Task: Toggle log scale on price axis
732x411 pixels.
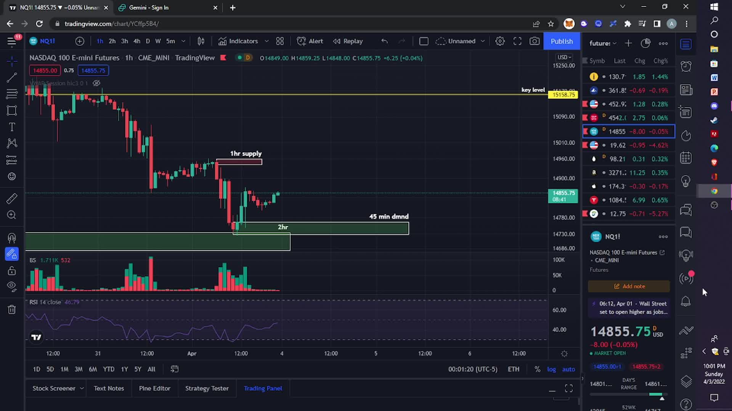Action: pyautogui.click(x=551, y=369)
